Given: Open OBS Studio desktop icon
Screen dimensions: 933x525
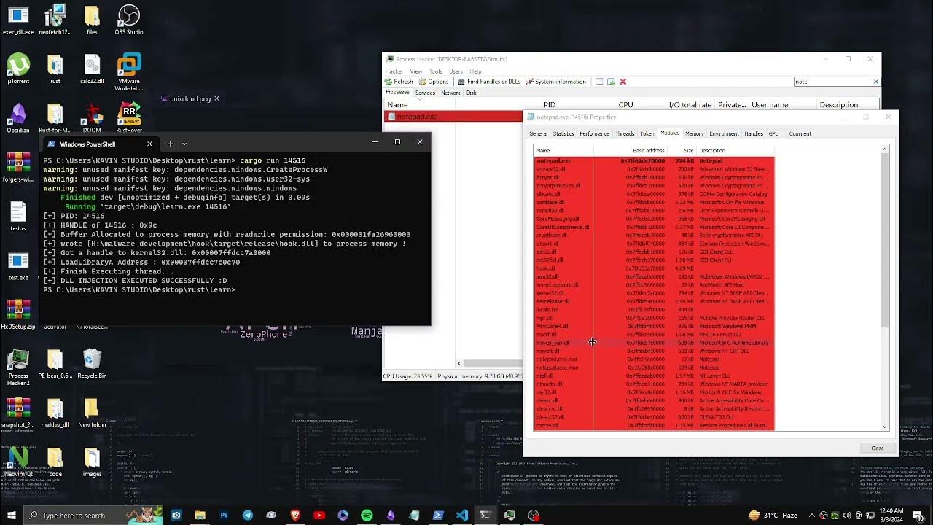Looking at the screenshot, I should pos(129,20).
